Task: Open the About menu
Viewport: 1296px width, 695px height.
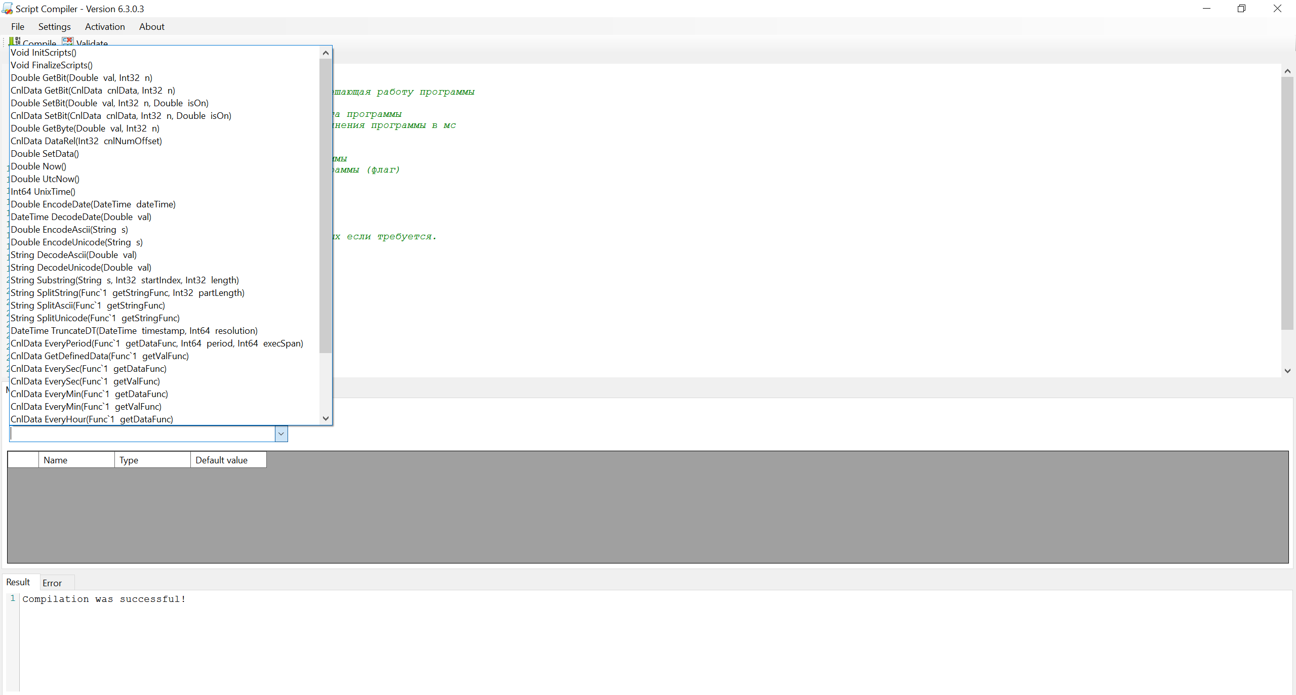Action: (151, 27)
